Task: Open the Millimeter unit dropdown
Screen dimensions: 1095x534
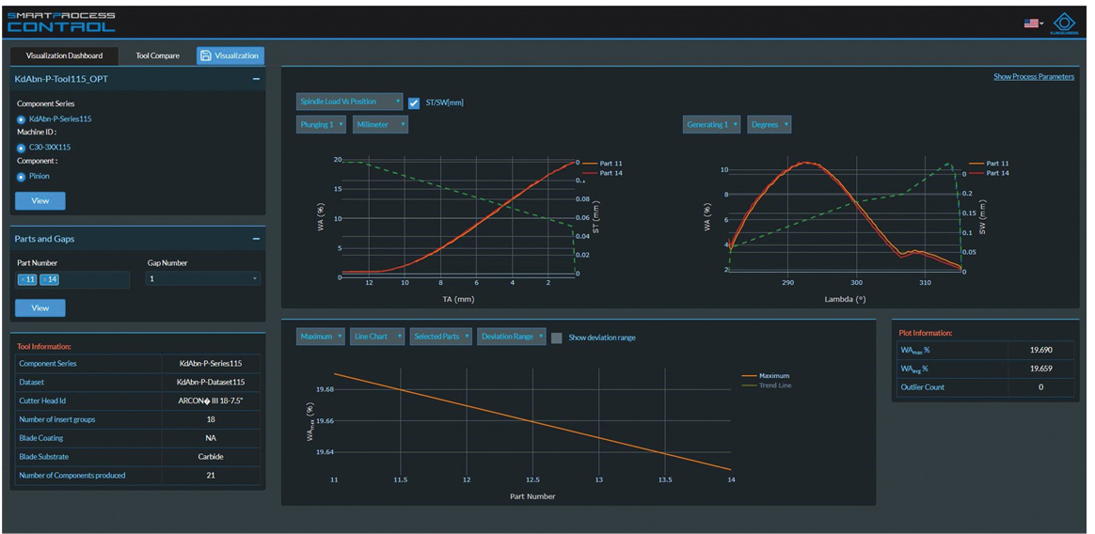Action: point(381,124)
